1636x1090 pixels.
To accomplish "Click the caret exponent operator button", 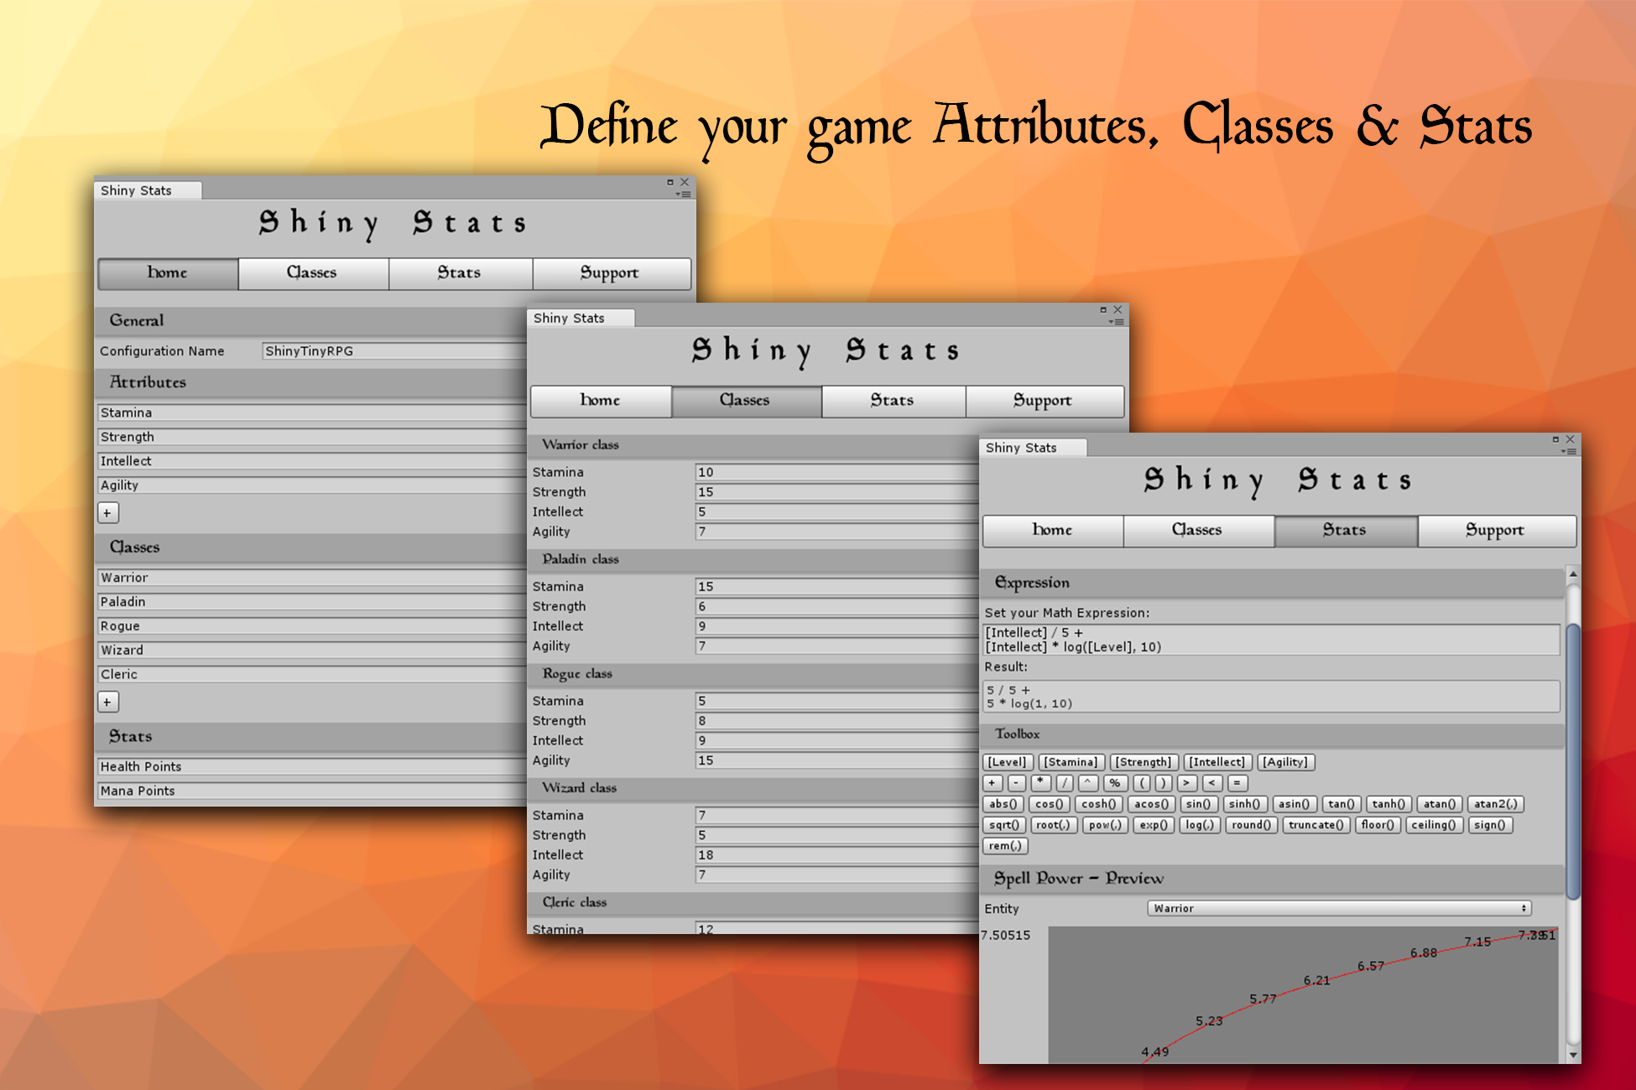I will [x=1087, y=783].
